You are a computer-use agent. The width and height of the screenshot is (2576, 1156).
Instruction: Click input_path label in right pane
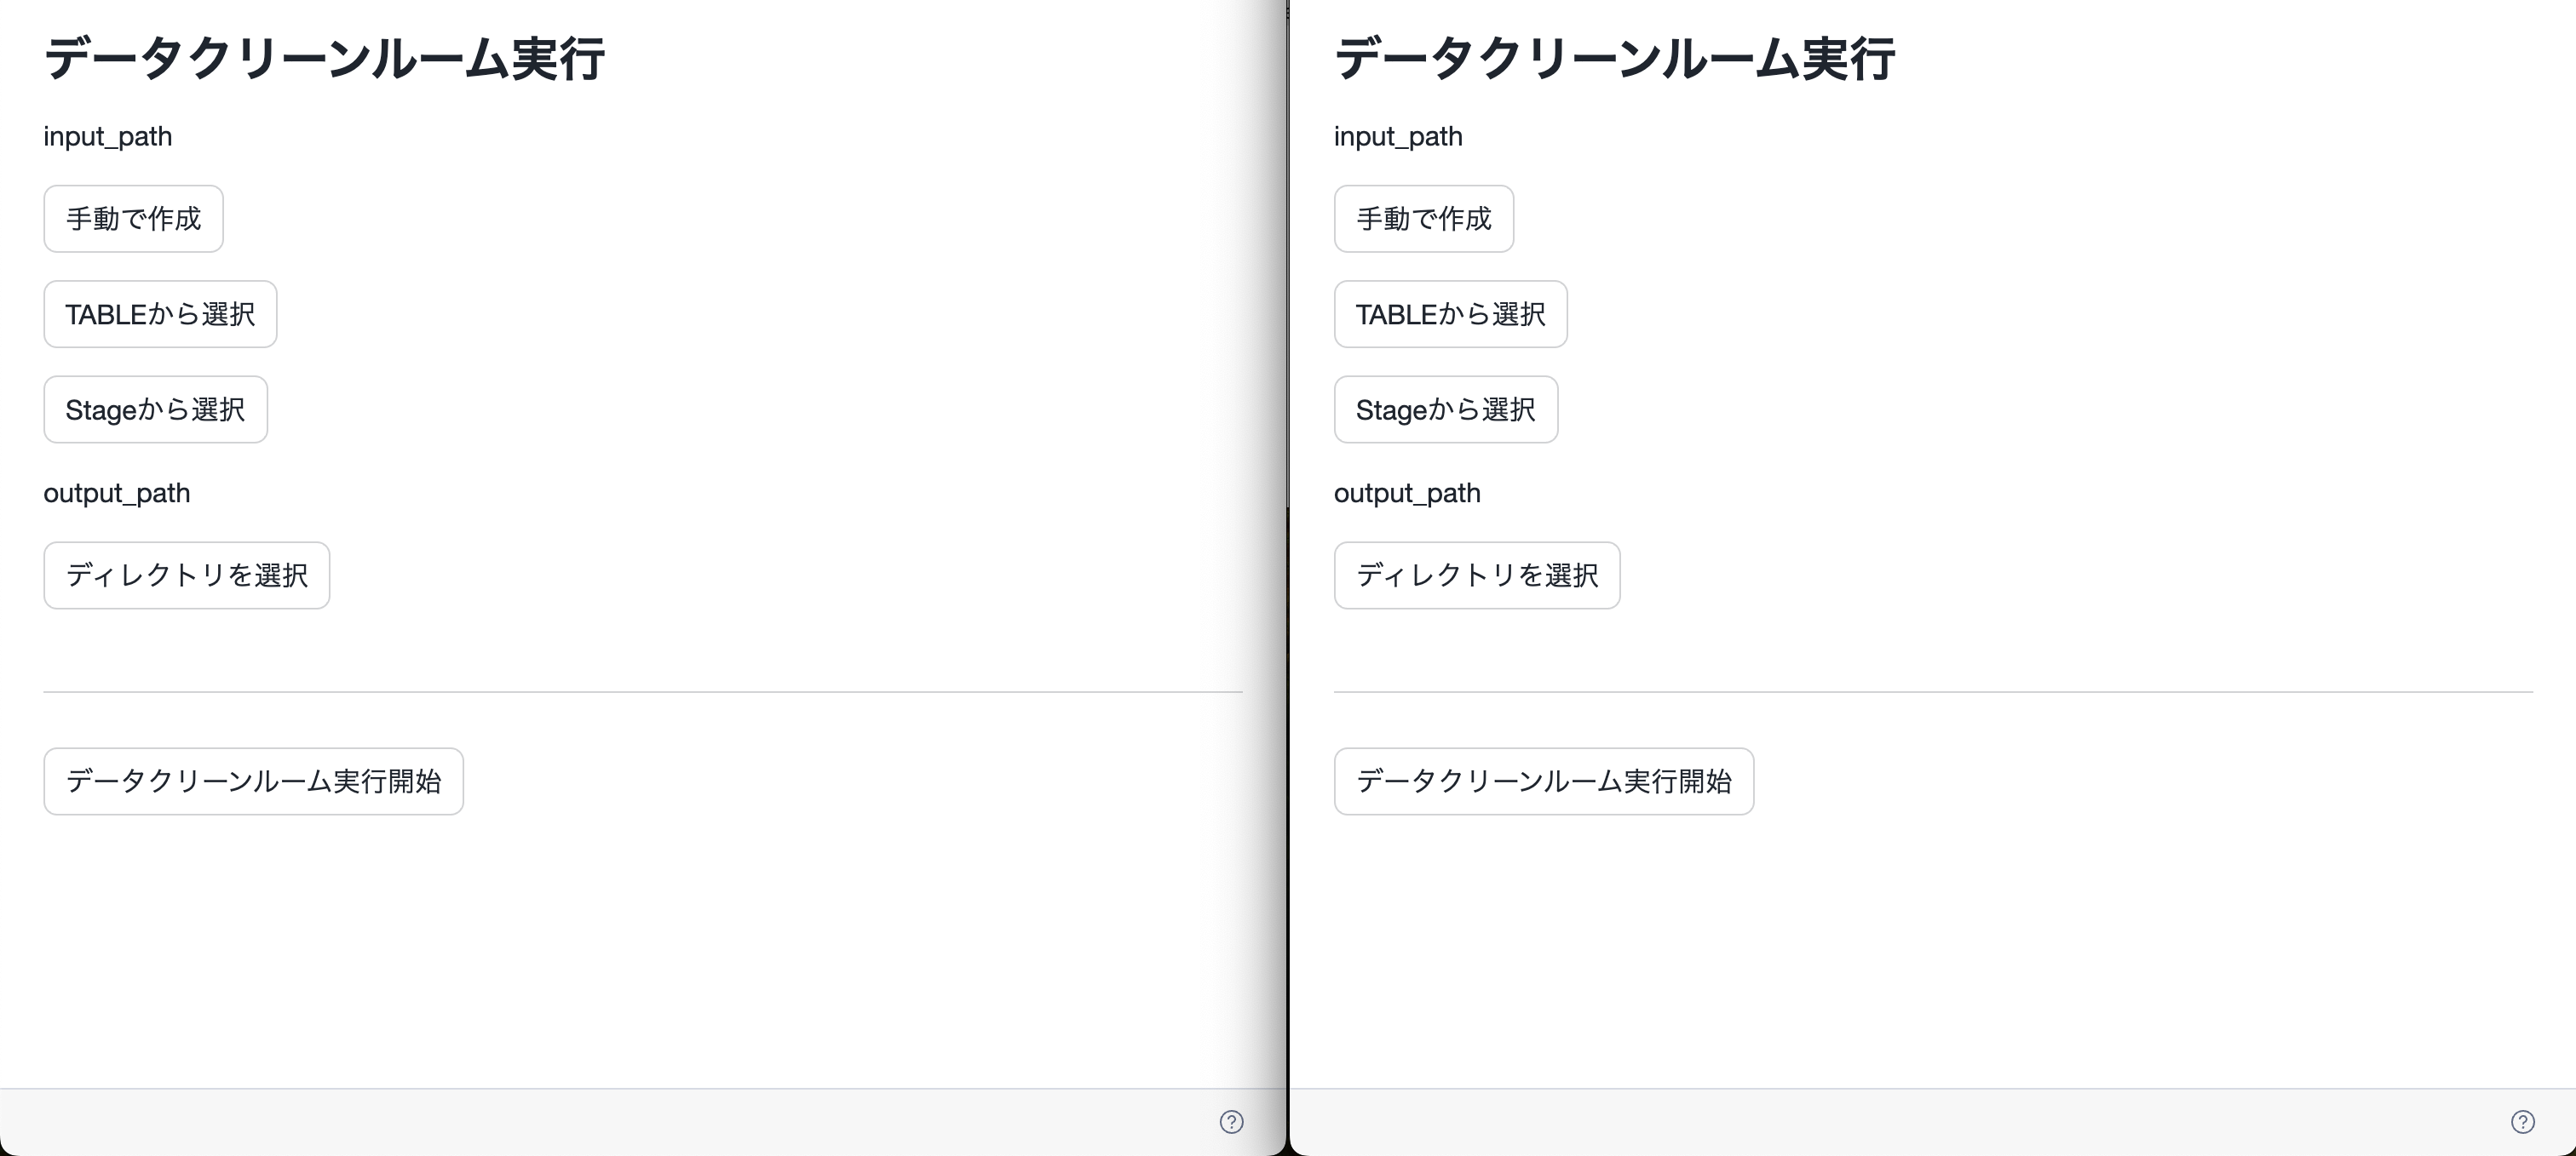pyautogui.click(x=1397, y=137)
